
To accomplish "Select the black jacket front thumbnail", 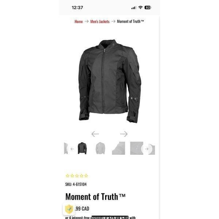I will pyautogui.click(x=82, y=148).
